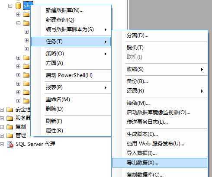The height and width of the screenshot is (177, 212).
Task: Click the SQL Server 代理 agent icon
Action: pyautogui.click(x=10, y=144)
